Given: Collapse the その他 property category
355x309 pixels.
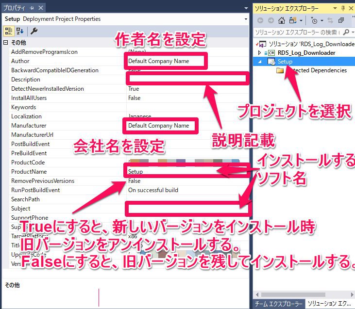Looking at the screenshot, I should coord(5,43).
